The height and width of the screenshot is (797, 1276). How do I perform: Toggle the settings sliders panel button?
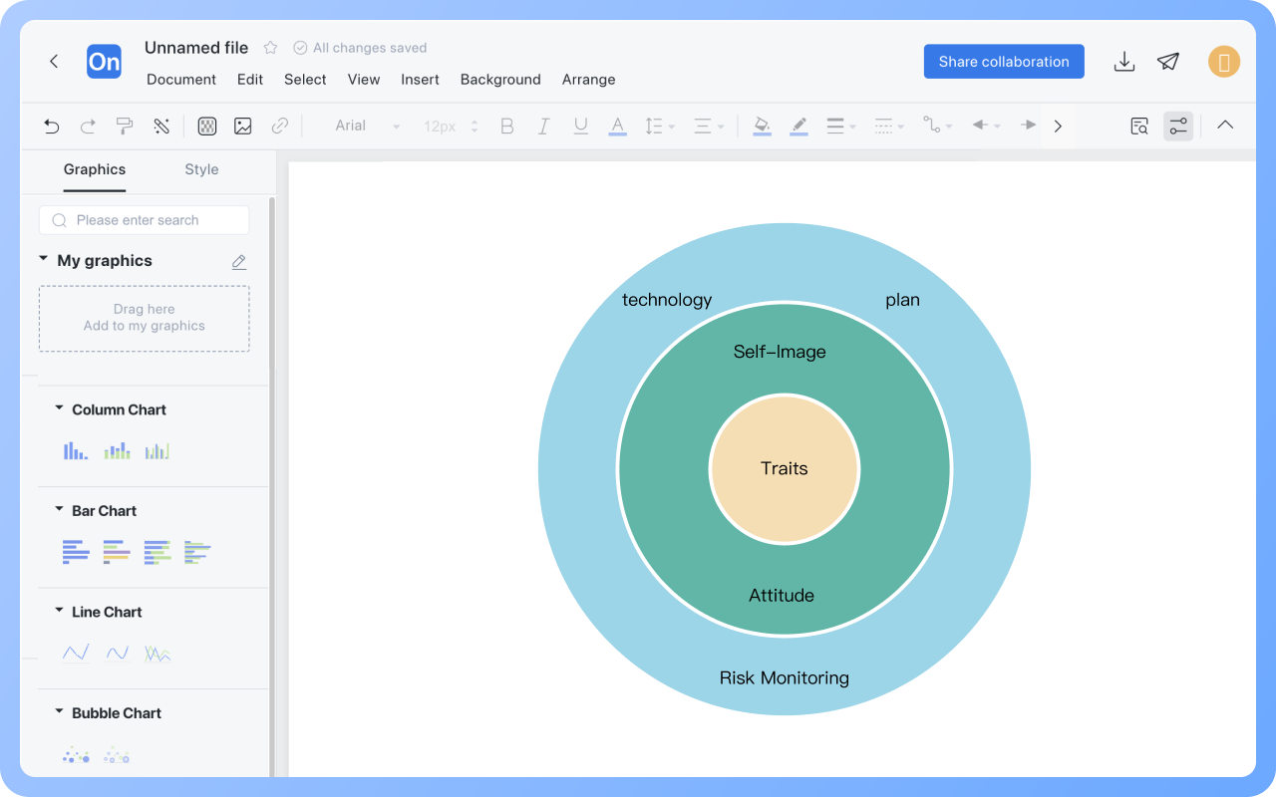(x=1178, y=126)
